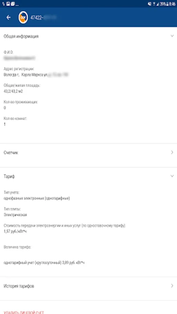Tap the mail notification icon in status bar
This screenshot has height=314, width=177.
(13, 4)
